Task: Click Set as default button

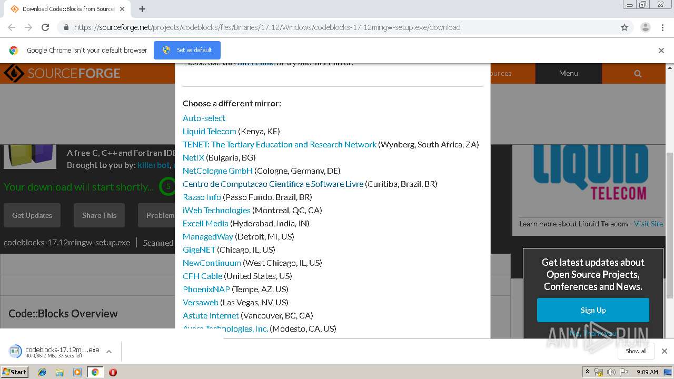Action: pyautogui.click(x=187, y=50)
